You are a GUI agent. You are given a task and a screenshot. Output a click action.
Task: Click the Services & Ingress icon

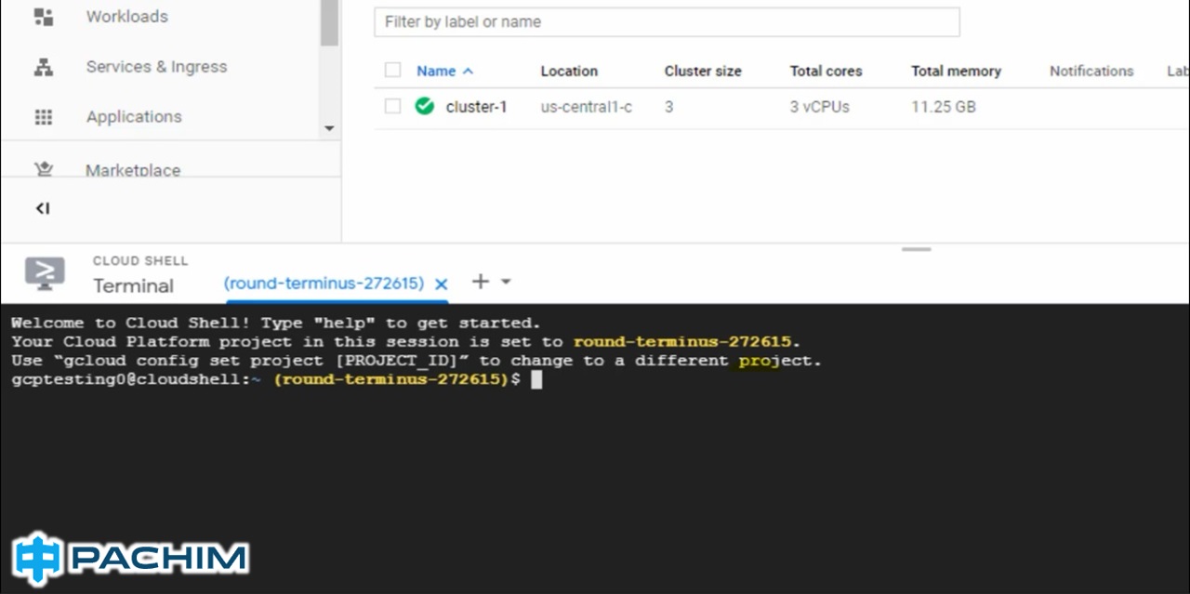pyautogui.click(x=44, y=67)
